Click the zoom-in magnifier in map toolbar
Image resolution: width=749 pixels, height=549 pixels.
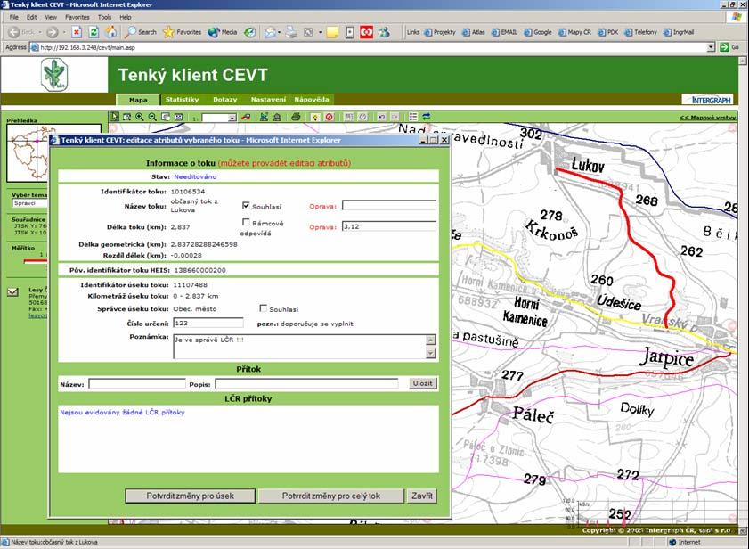click(140, 116)
